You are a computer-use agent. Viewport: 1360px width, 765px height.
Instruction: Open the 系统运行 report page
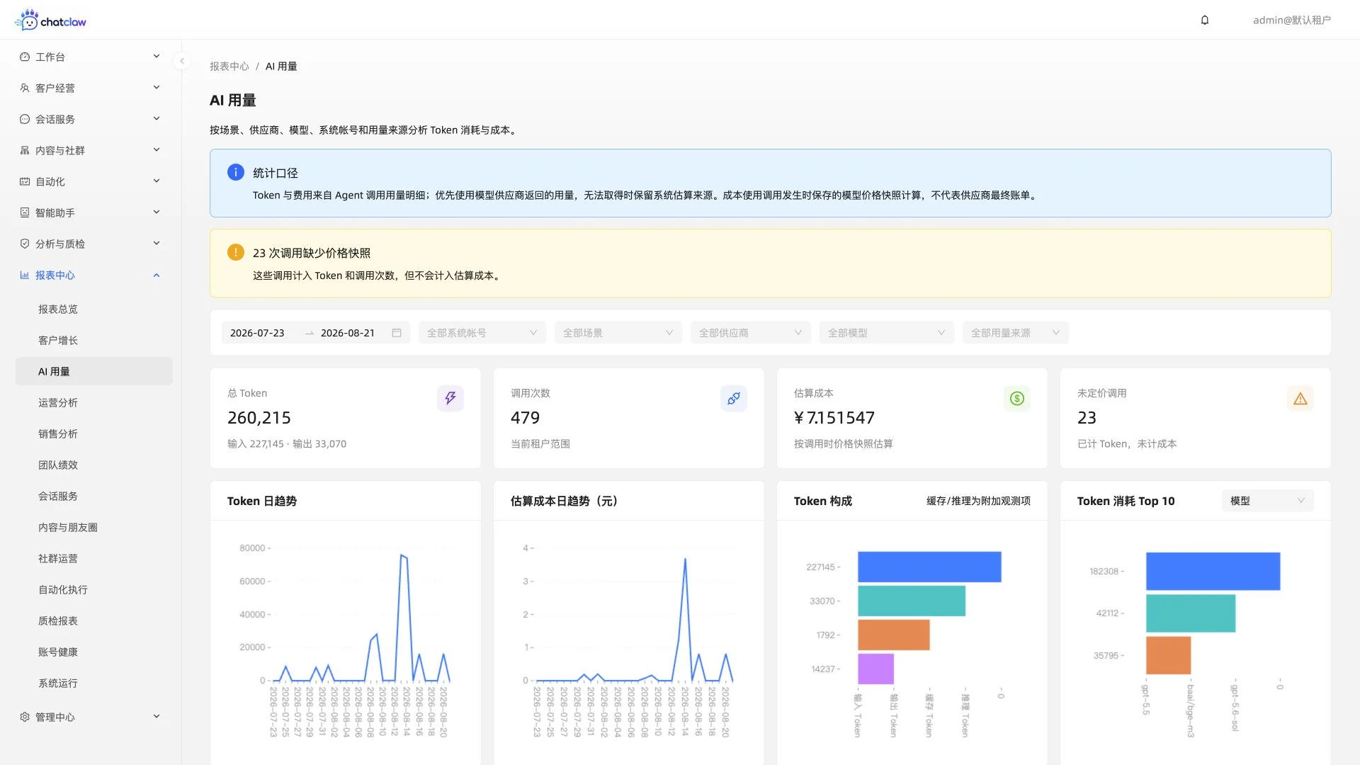[94, 683]
